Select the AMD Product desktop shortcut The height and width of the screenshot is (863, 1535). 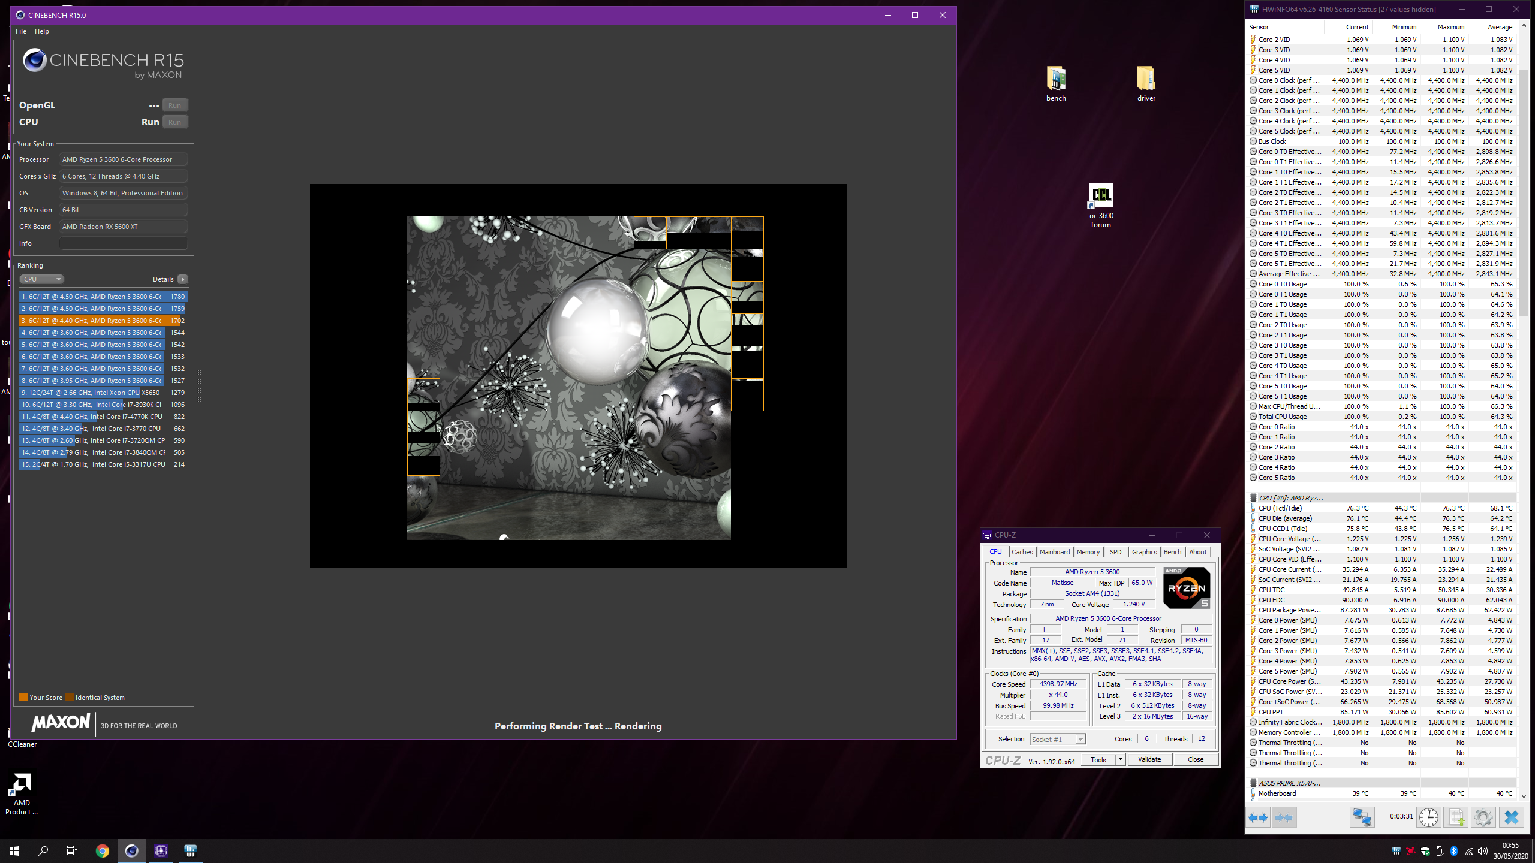pyautogui.click(x=22, y=794)
